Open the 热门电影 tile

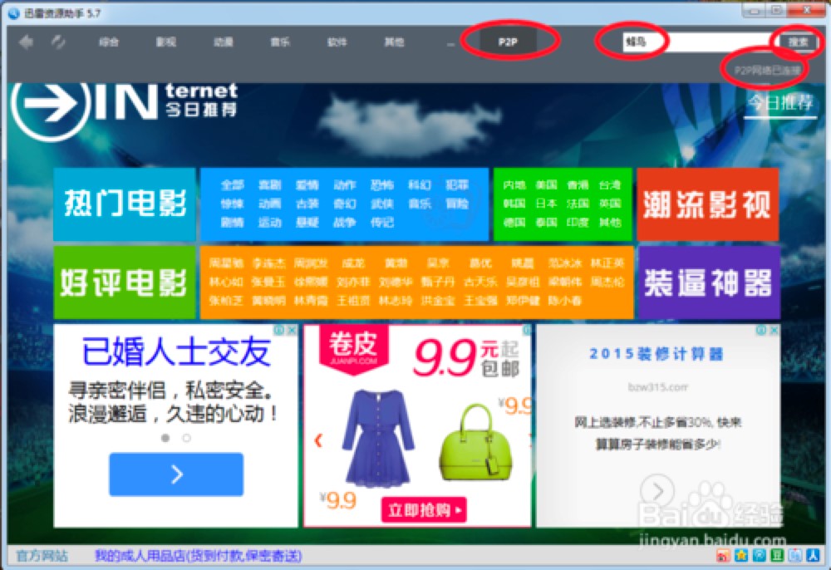(x=125, y=204)
